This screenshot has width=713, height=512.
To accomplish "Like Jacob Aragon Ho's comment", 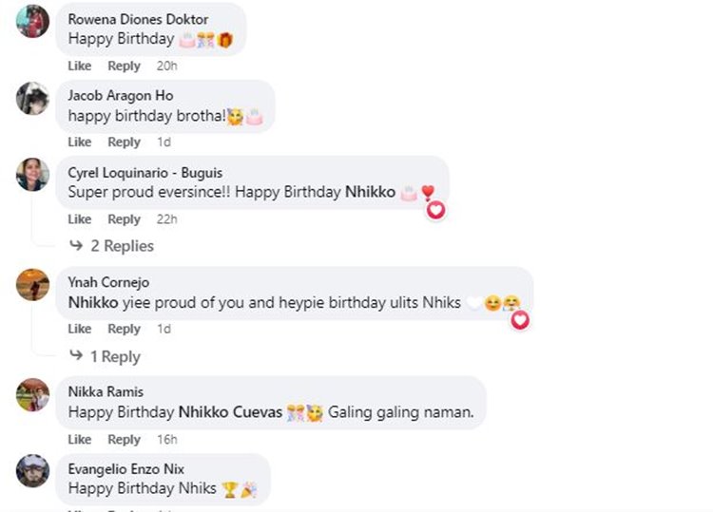I will click(80, 142).
